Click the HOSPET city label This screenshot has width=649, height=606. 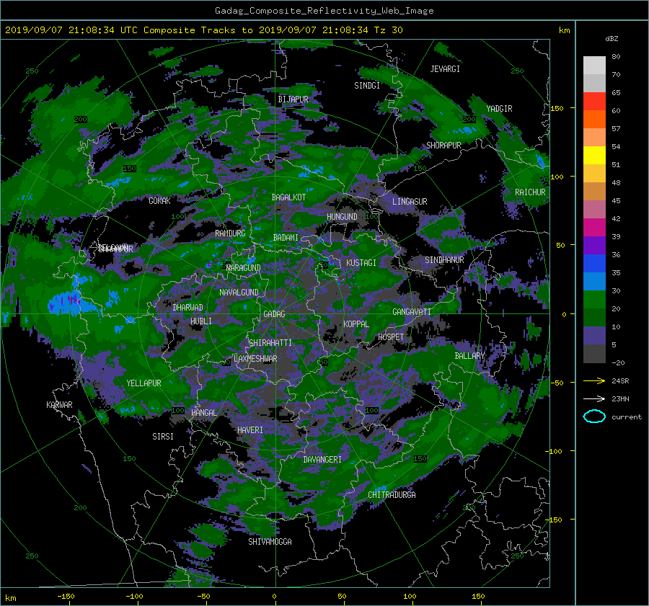(x=391, y=337)
